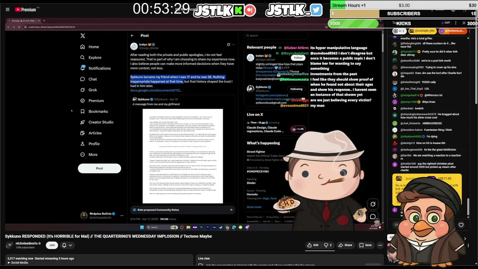Open the live chat options three-dot menu

[456, 23]
